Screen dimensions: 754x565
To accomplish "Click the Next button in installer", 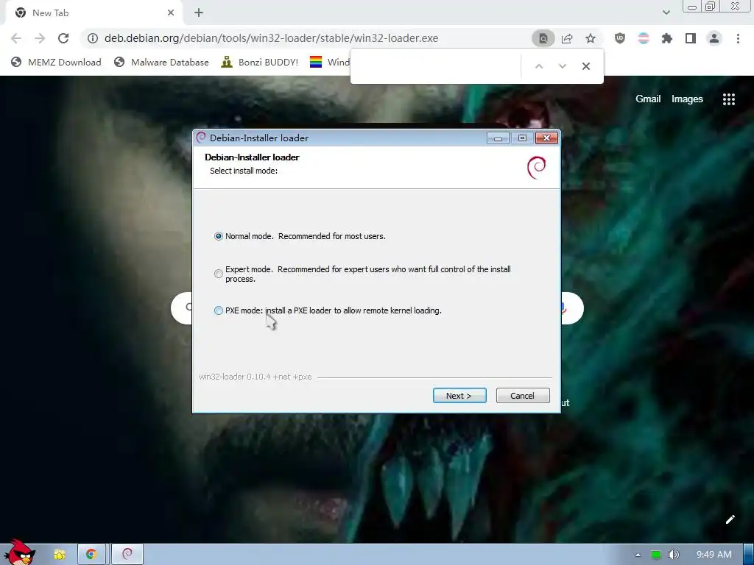I will tap(459, 395).
